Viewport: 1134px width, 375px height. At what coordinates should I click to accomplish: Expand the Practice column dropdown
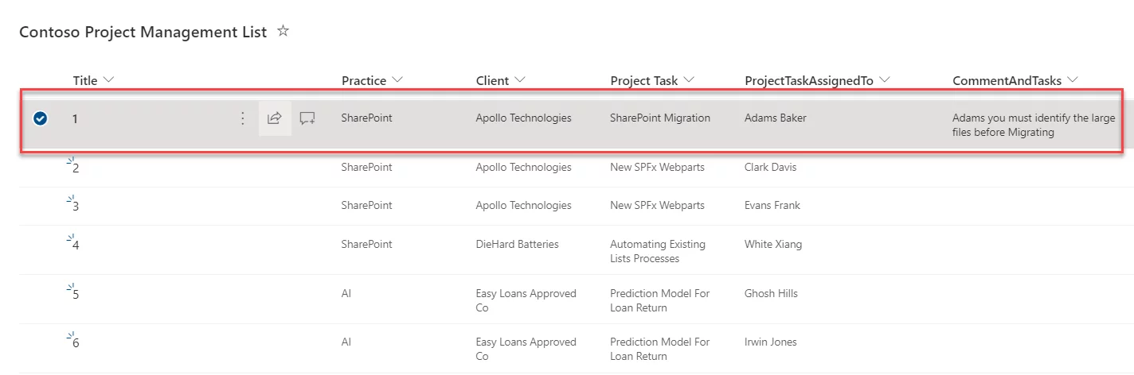point(397,80)
